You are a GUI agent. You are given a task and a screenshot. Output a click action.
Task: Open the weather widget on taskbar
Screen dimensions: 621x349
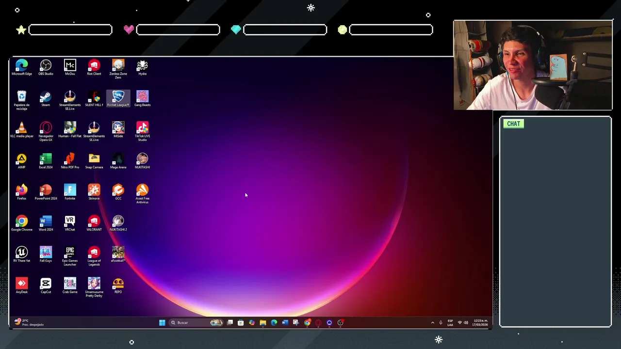(x=29, y=323)
